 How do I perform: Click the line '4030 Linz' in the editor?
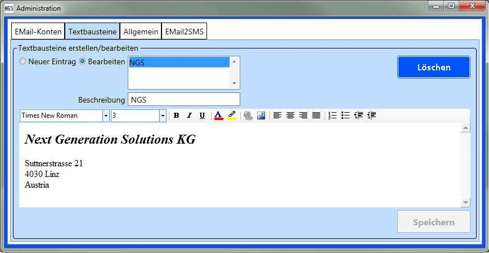(42, 174)
